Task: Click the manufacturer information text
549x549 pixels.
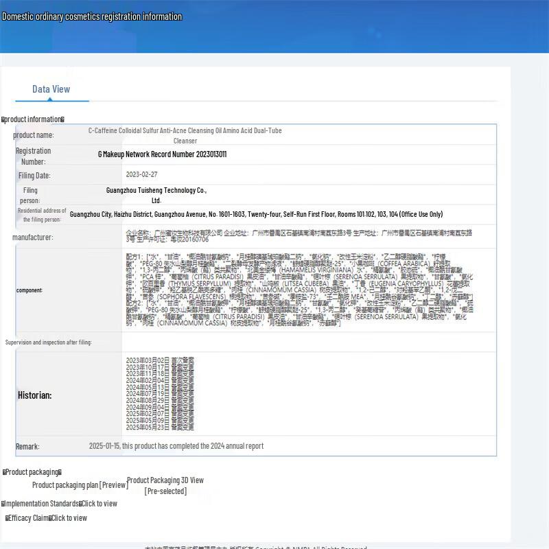Action: point(299,236)
